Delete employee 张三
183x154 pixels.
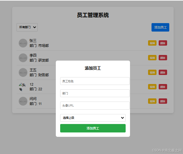(x=163, y=43)
